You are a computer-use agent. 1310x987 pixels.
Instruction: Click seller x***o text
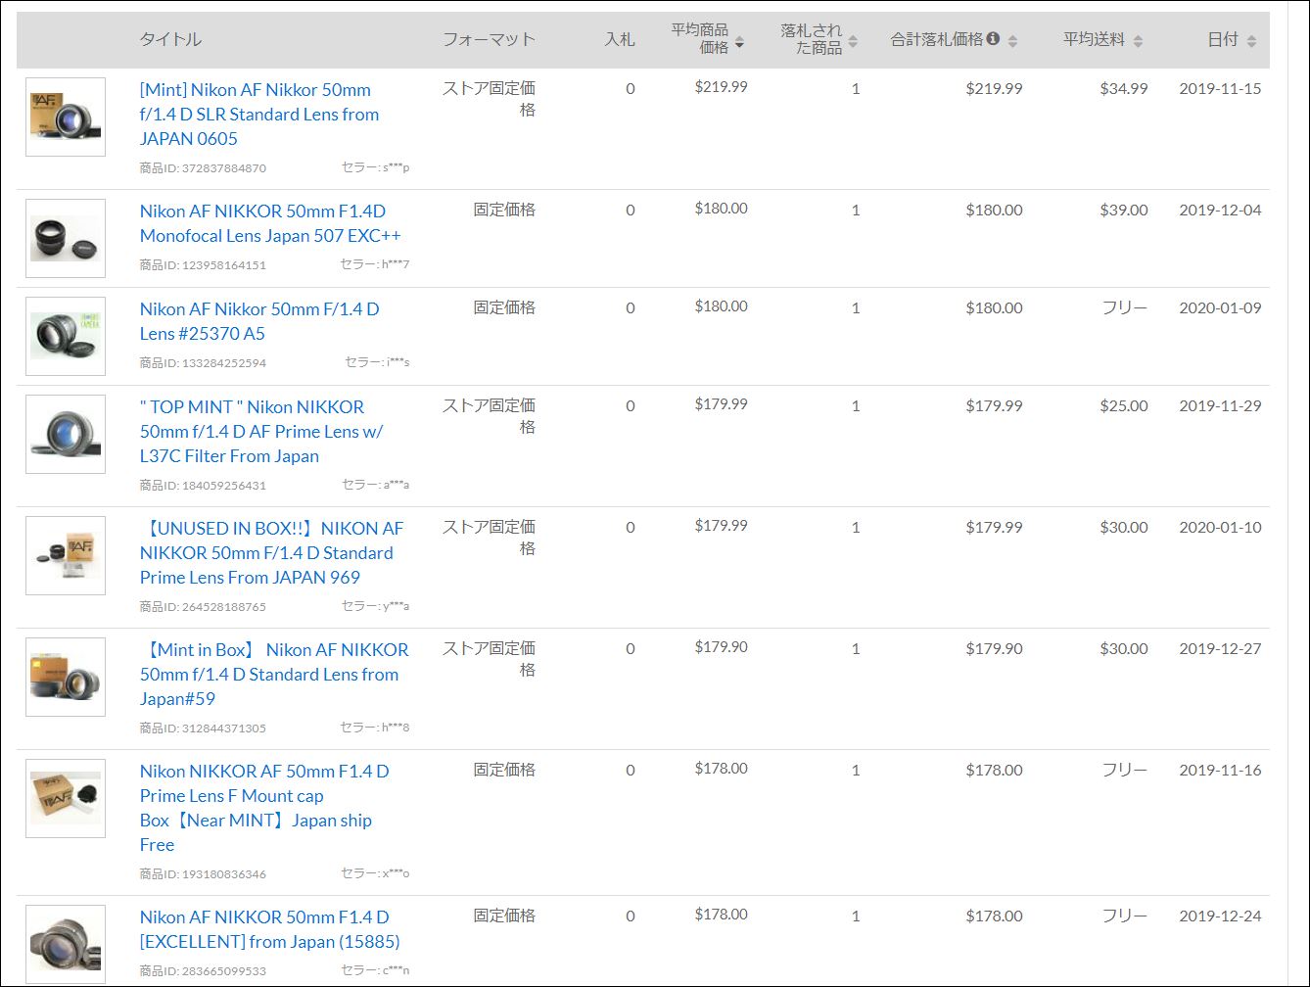point(375,873)
